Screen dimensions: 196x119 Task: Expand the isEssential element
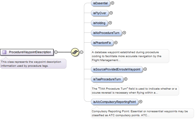pyautogui.click(x=112, y=3)
